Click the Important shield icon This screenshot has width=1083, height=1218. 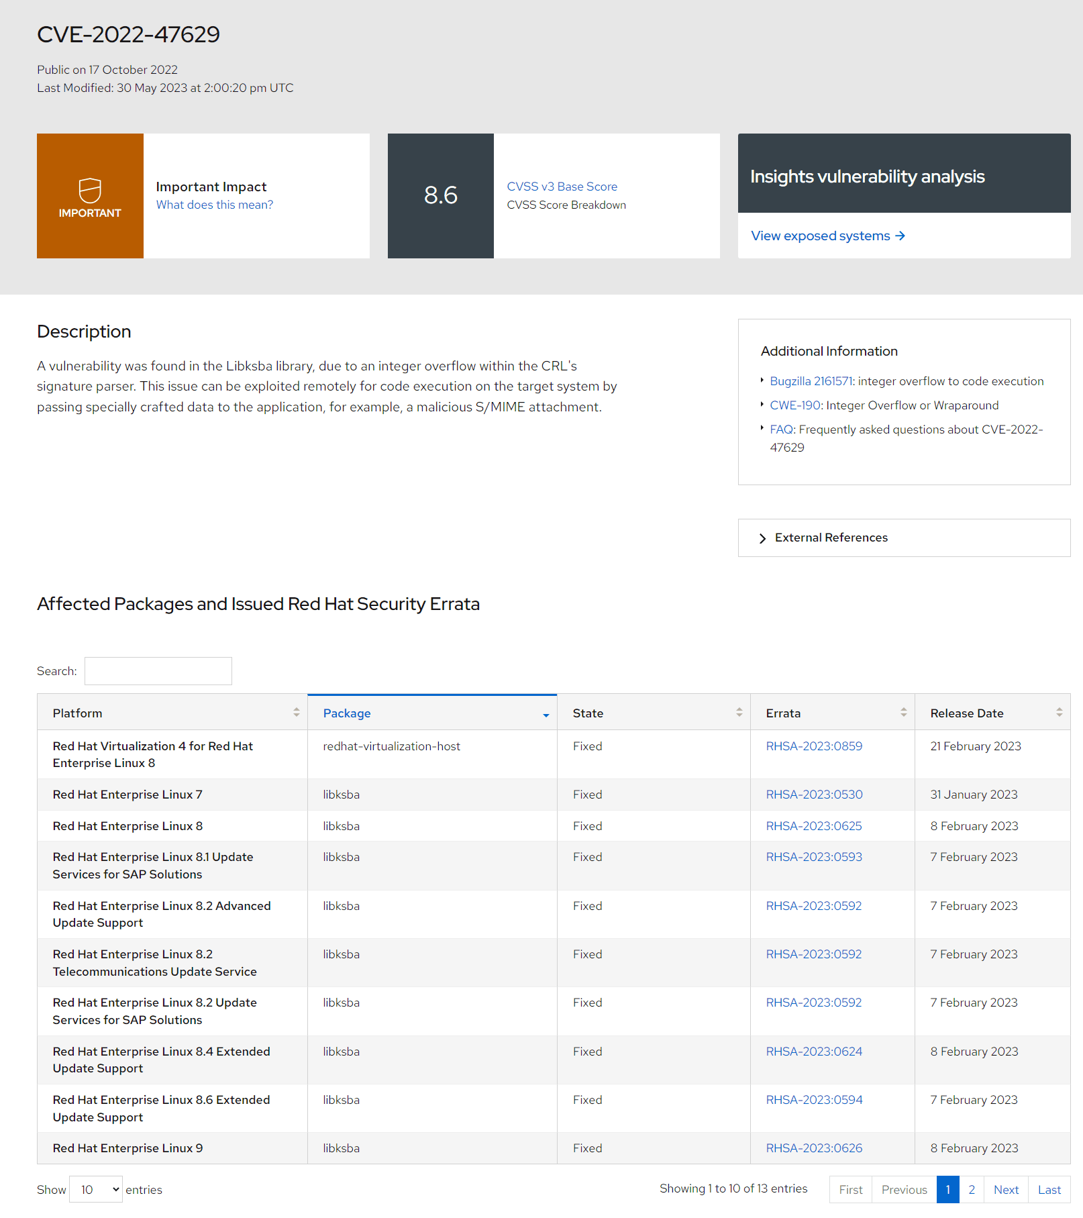coord(90,191)
